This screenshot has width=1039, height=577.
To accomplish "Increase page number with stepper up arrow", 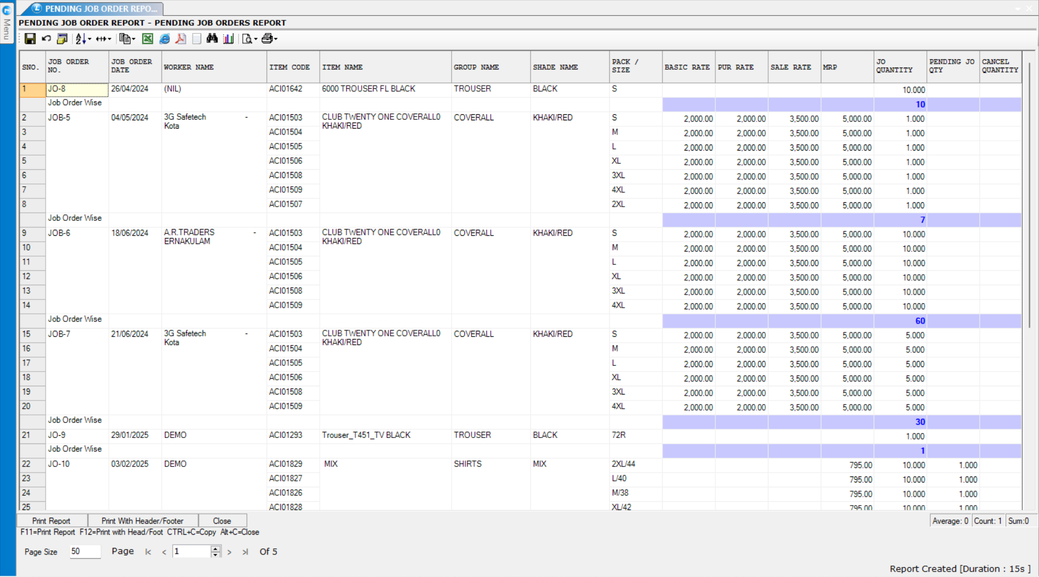I will (215, 548).
